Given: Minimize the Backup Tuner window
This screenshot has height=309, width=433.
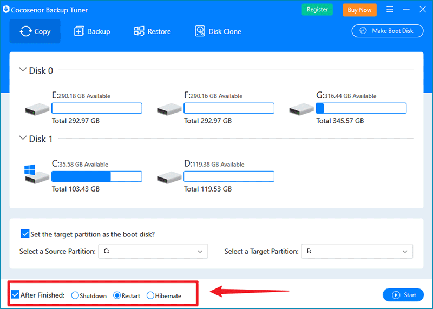Looking at the screenshot, I should [406, 10].
